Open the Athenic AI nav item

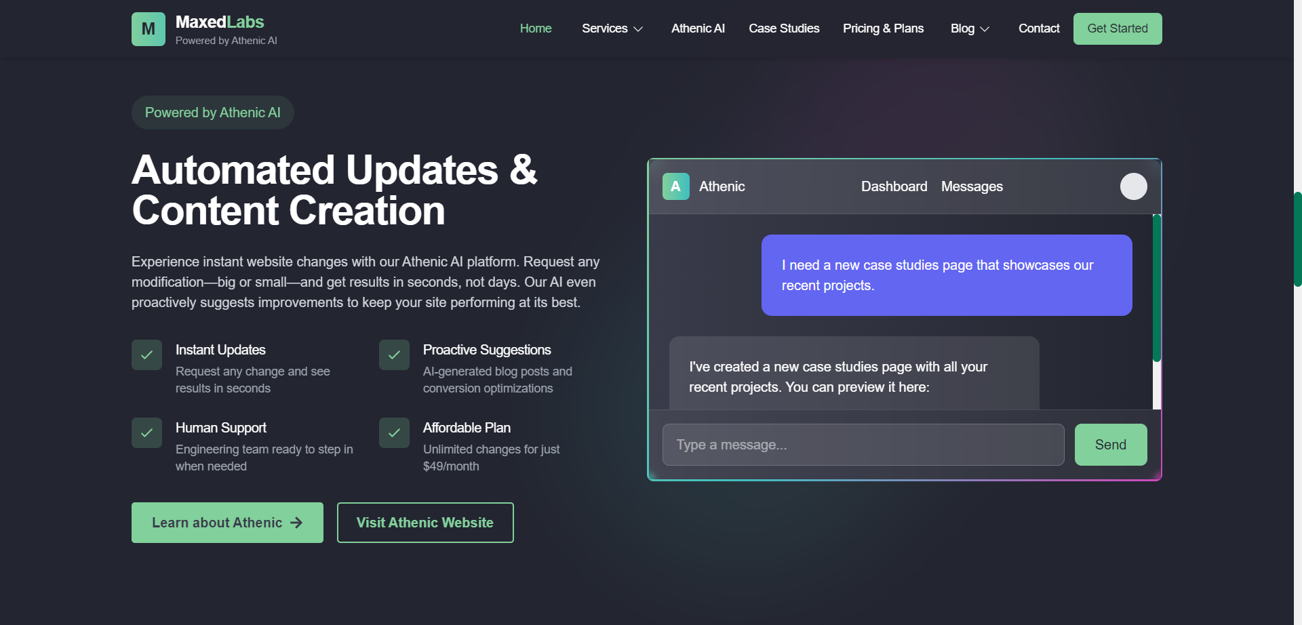click(698, 28)
